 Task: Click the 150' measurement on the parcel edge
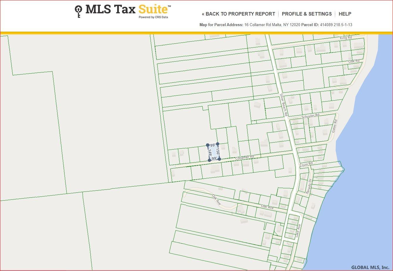tap(218, 151)
